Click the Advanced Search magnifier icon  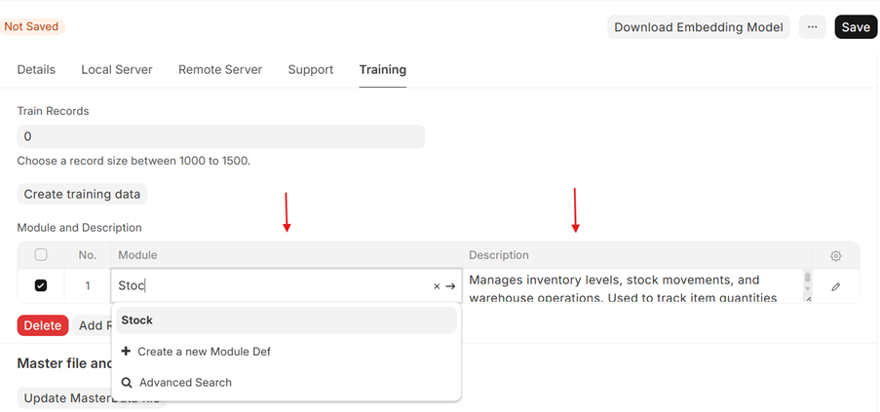pos(127,383)
